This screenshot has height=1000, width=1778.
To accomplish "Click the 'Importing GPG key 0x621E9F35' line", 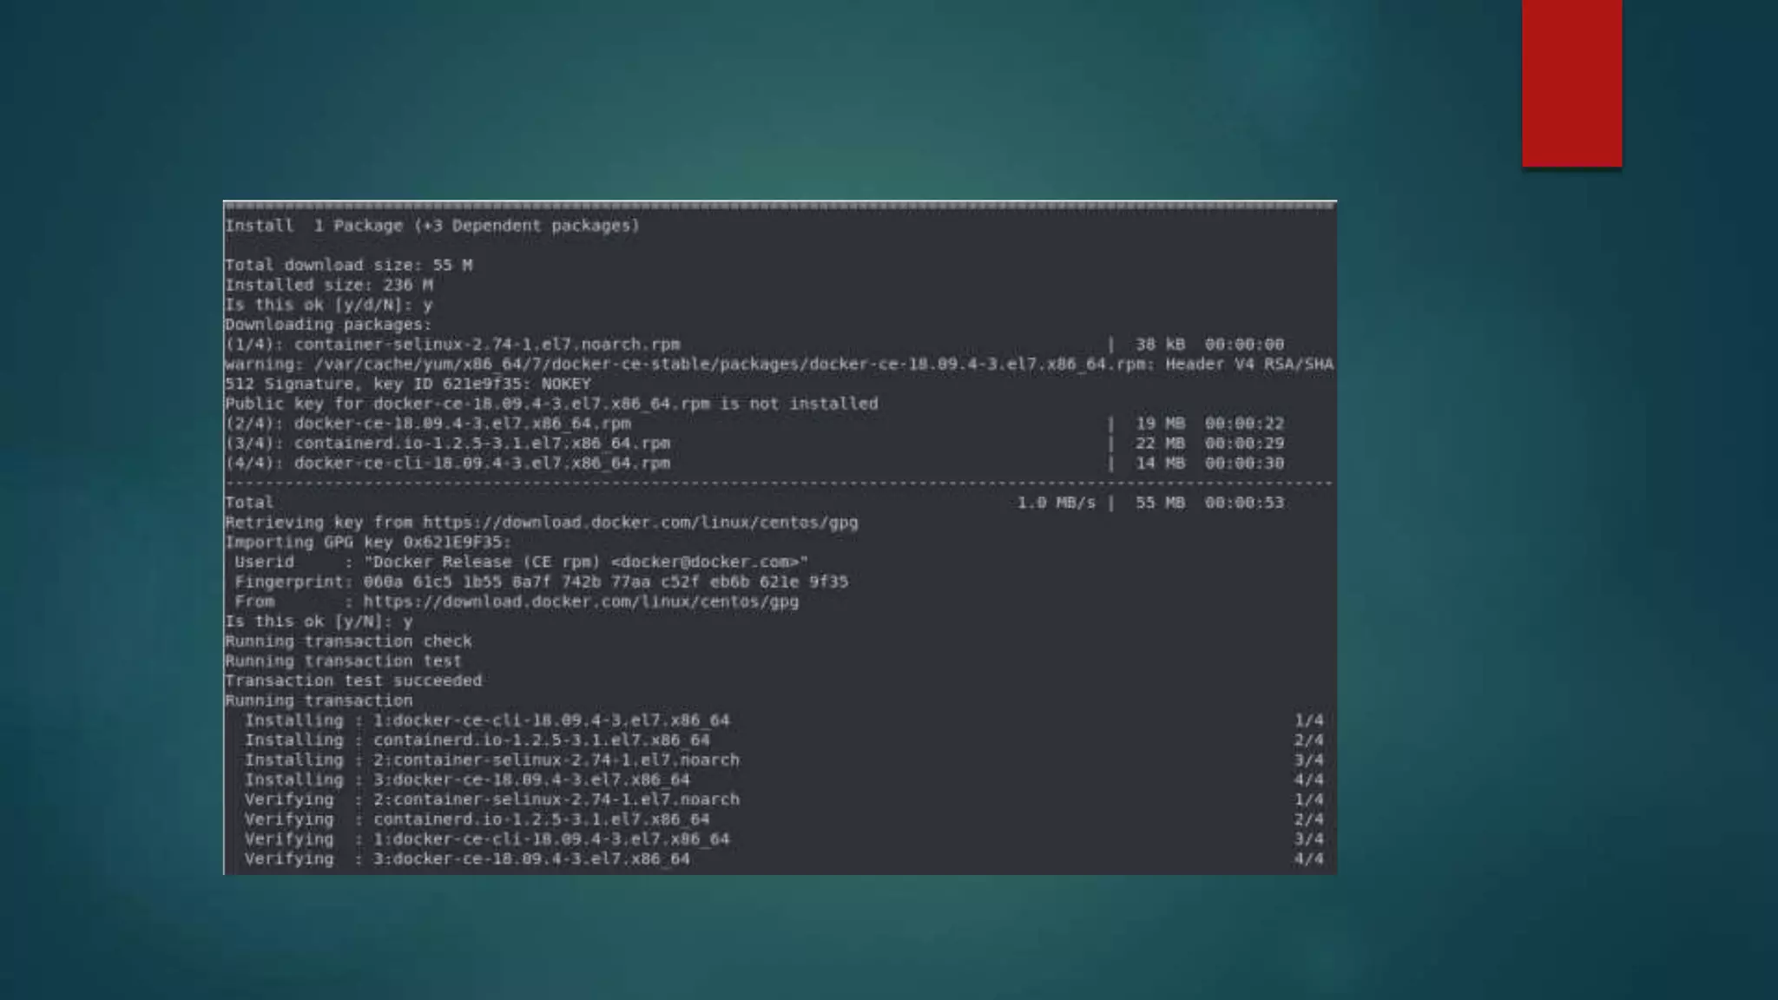I will [368, 543].
